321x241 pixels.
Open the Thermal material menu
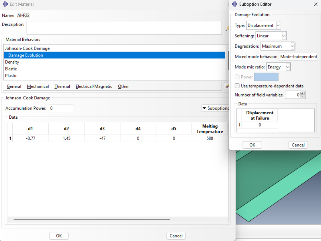click(62, 87)
